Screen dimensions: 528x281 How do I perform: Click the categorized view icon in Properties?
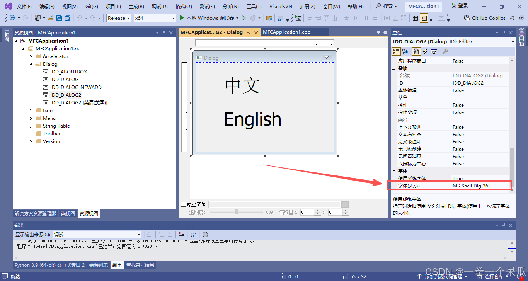pyautogui.click(x=396, y=51)
